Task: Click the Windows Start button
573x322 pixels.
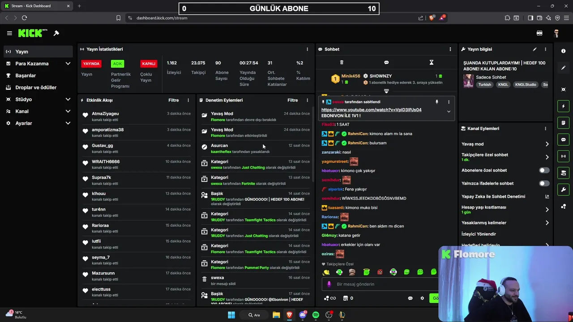Action: (x=231, y=315)
